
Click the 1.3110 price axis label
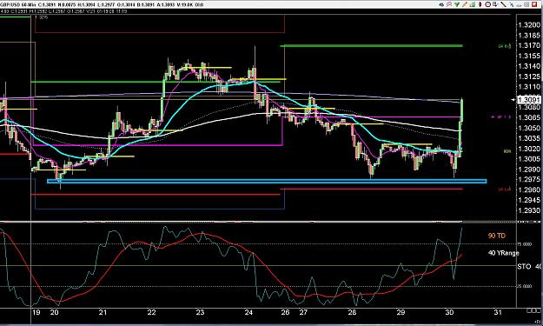coord(529,87)
